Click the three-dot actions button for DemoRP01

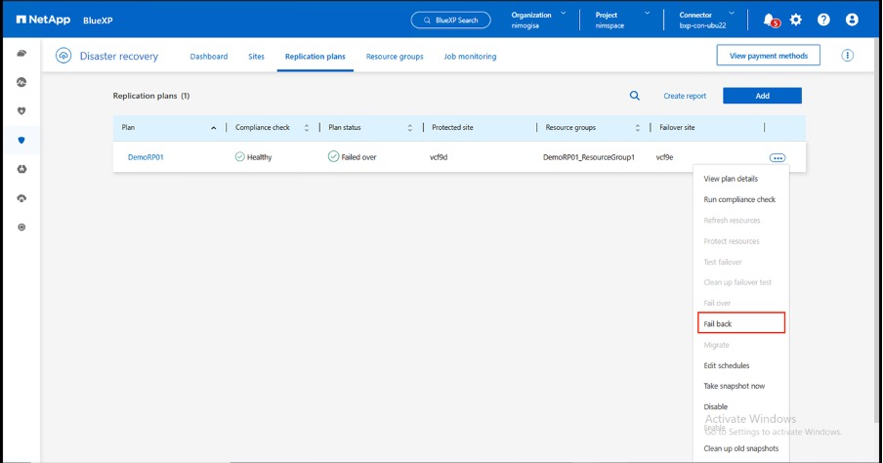(x=778, y=157)
